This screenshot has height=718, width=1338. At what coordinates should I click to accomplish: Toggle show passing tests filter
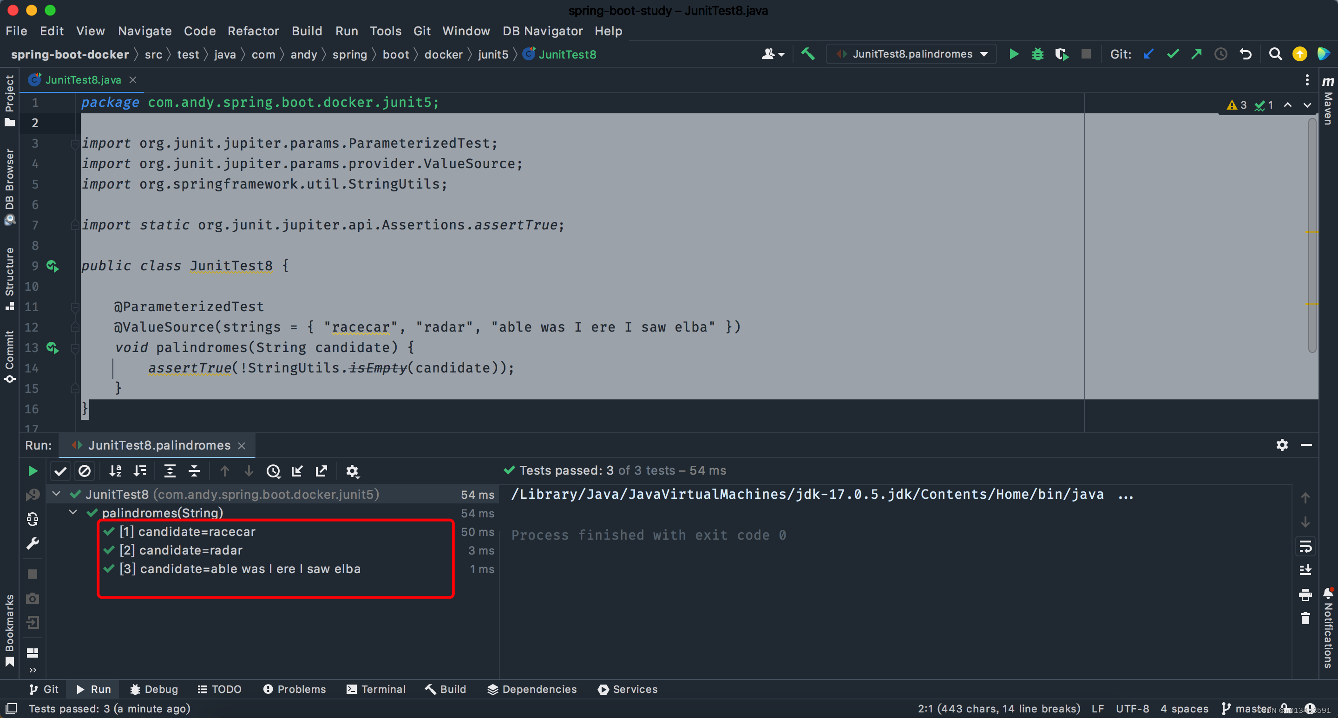coord(60,470)
